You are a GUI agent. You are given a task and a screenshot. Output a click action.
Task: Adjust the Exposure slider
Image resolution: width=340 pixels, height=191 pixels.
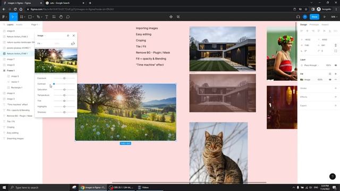(64, 78)
